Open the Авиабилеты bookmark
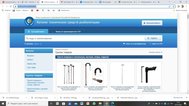The width and height of the screenshot is (189, 106). (x=64, y=11)
